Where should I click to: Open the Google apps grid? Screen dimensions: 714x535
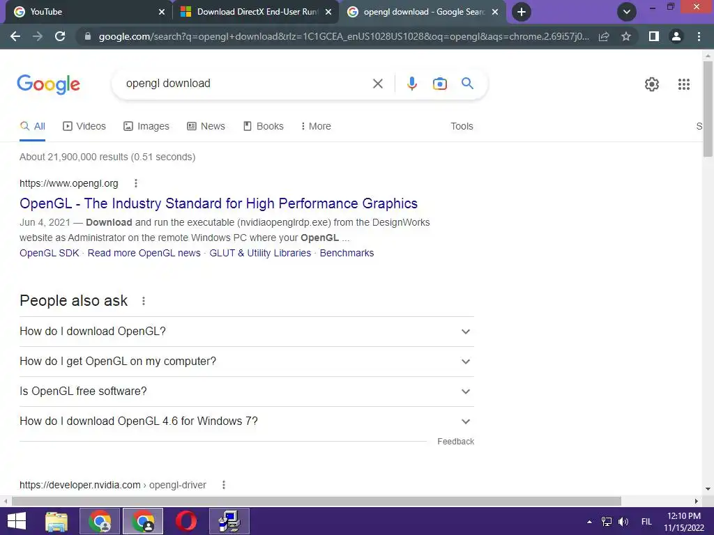point(683,84)
